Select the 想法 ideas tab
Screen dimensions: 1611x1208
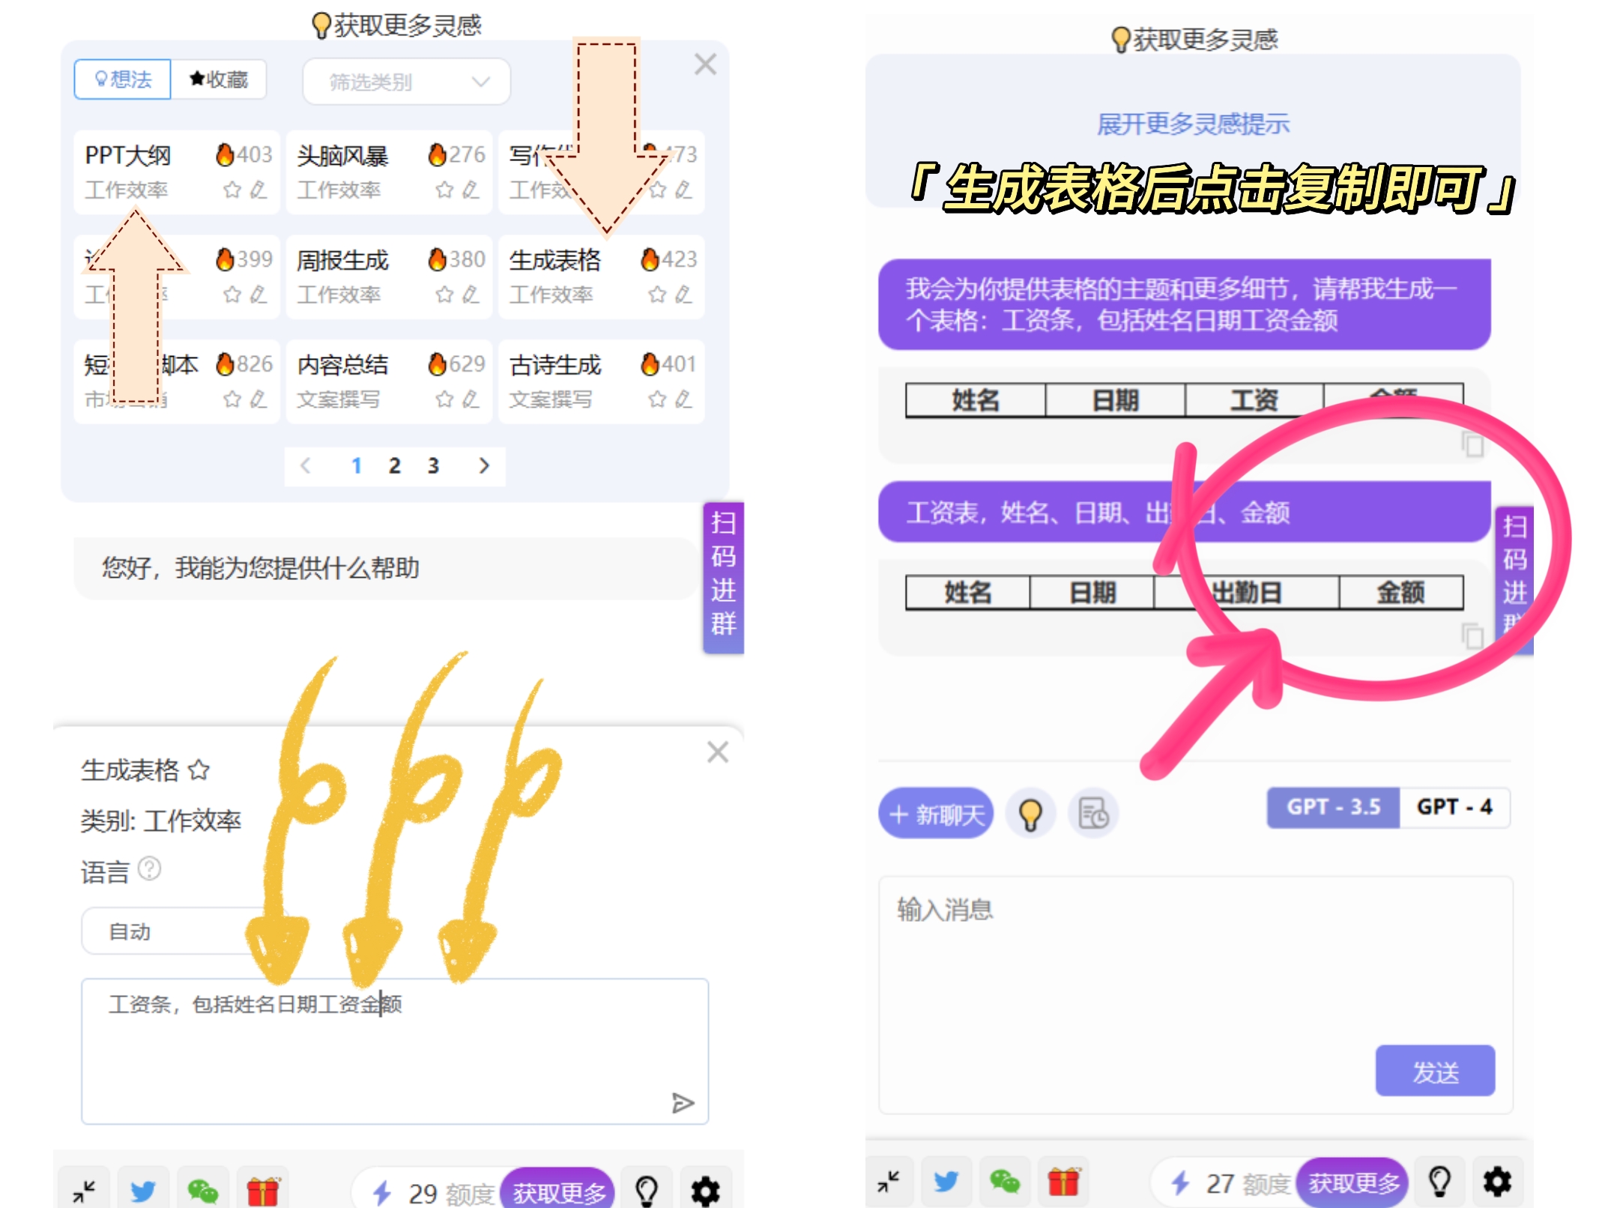click(x=123, y=79)
